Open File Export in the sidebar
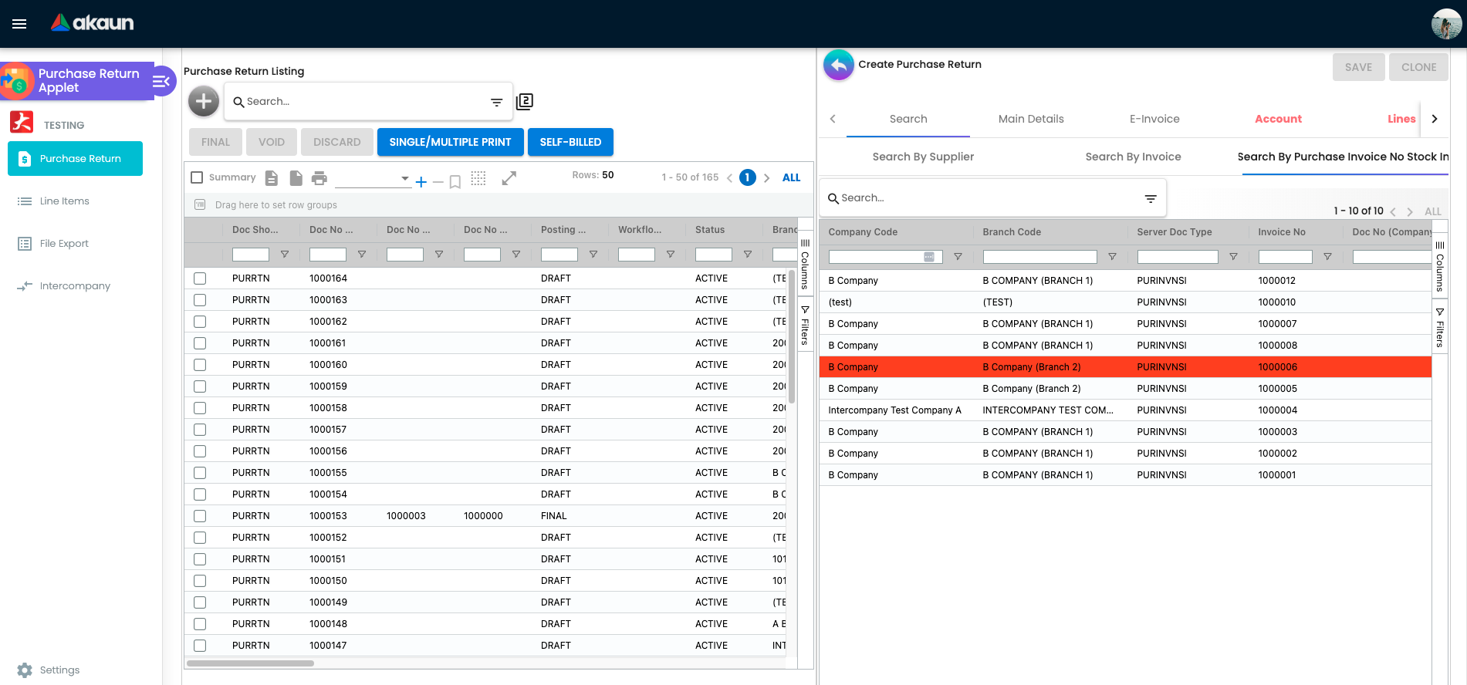This screenshot has width=1467, height=685. [64, 244]
